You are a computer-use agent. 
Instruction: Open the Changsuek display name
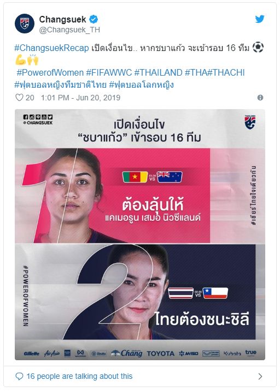62,19
